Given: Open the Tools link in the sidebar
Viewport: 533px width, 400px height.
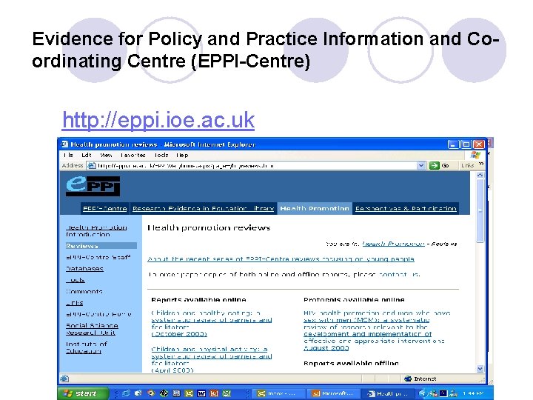Looking at the screenshot, I should [76, 280].
